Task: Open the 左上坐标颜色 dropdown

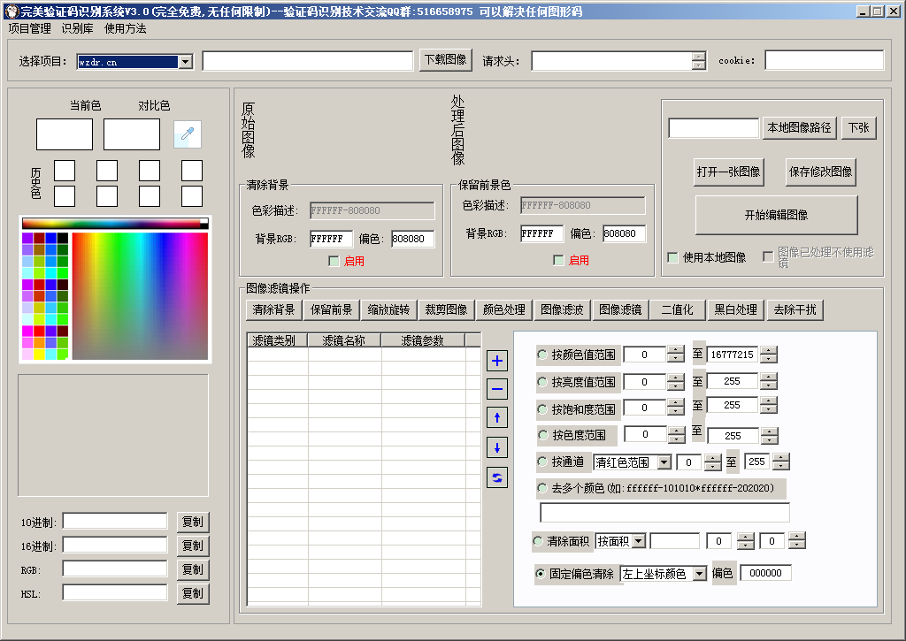Action: (699, 574)
